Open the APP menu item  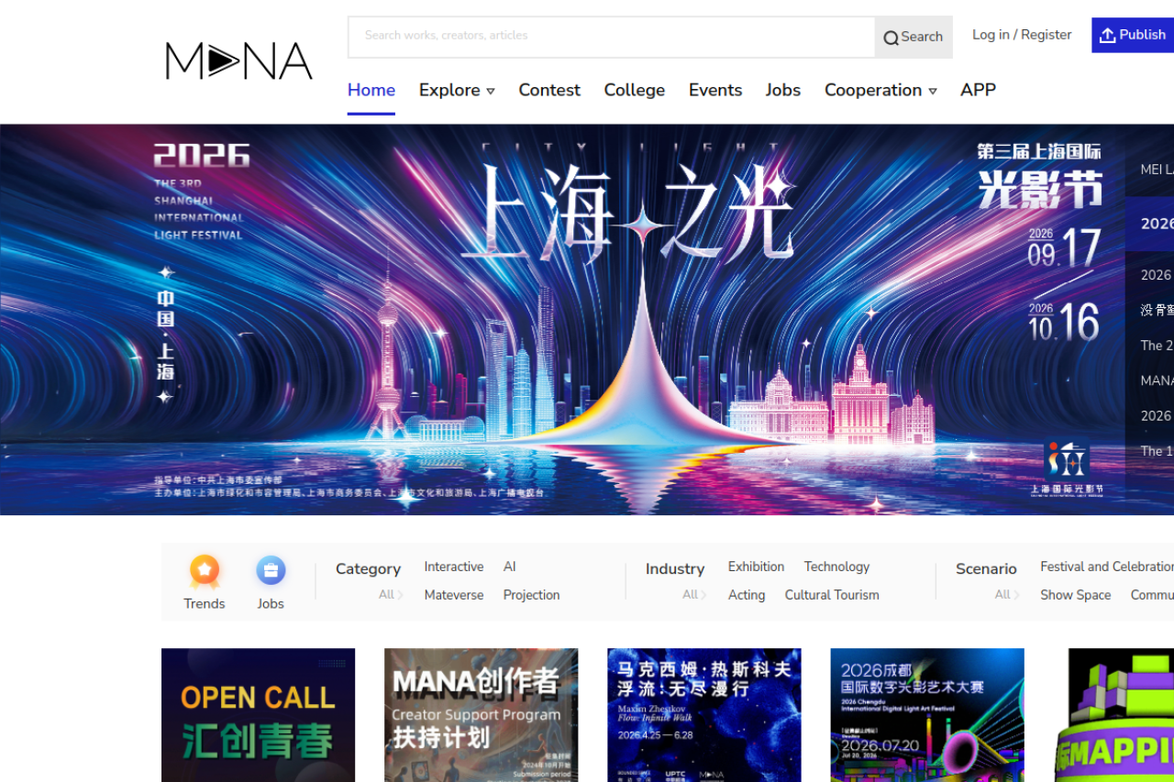coord(978,90)
